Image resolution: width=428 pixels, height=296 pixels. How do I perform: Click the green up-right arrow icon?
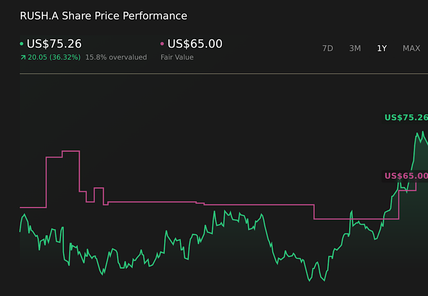(x=23, y=57)
